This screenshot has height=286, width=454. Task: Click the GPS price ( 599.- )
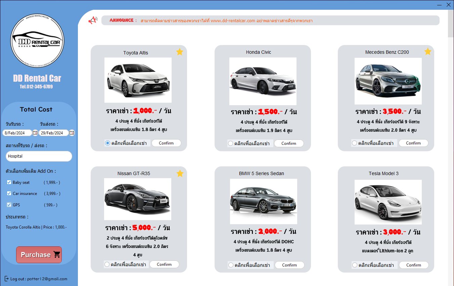pos(51,205)
